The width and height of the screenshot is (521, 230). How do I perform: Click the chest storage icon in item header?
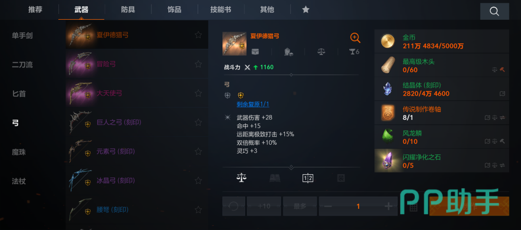[255, 51]
